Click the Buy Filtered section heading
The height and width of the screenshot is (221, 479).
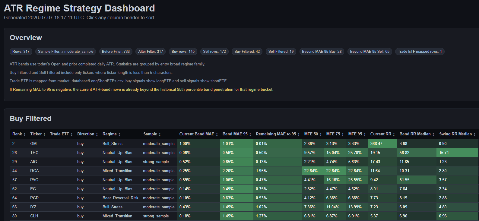click(x=30, y=118)
